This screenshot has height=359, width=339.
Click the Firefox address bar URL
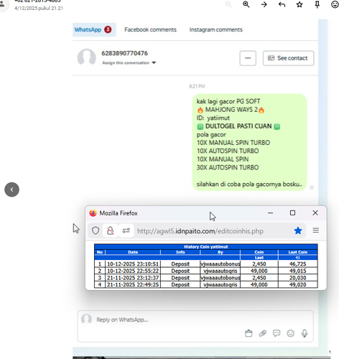pos(200,231)
